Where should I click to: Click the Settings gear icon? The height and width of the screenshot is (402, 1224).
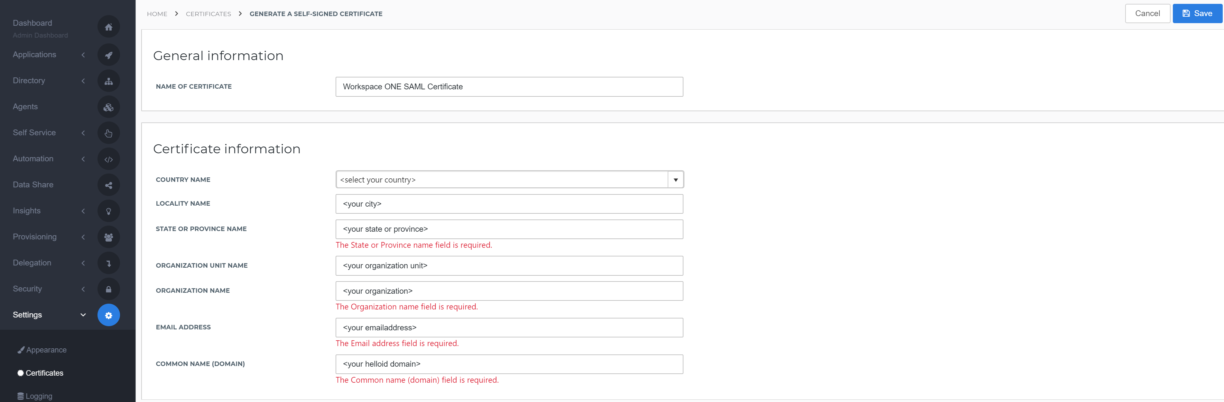(108, 315)
